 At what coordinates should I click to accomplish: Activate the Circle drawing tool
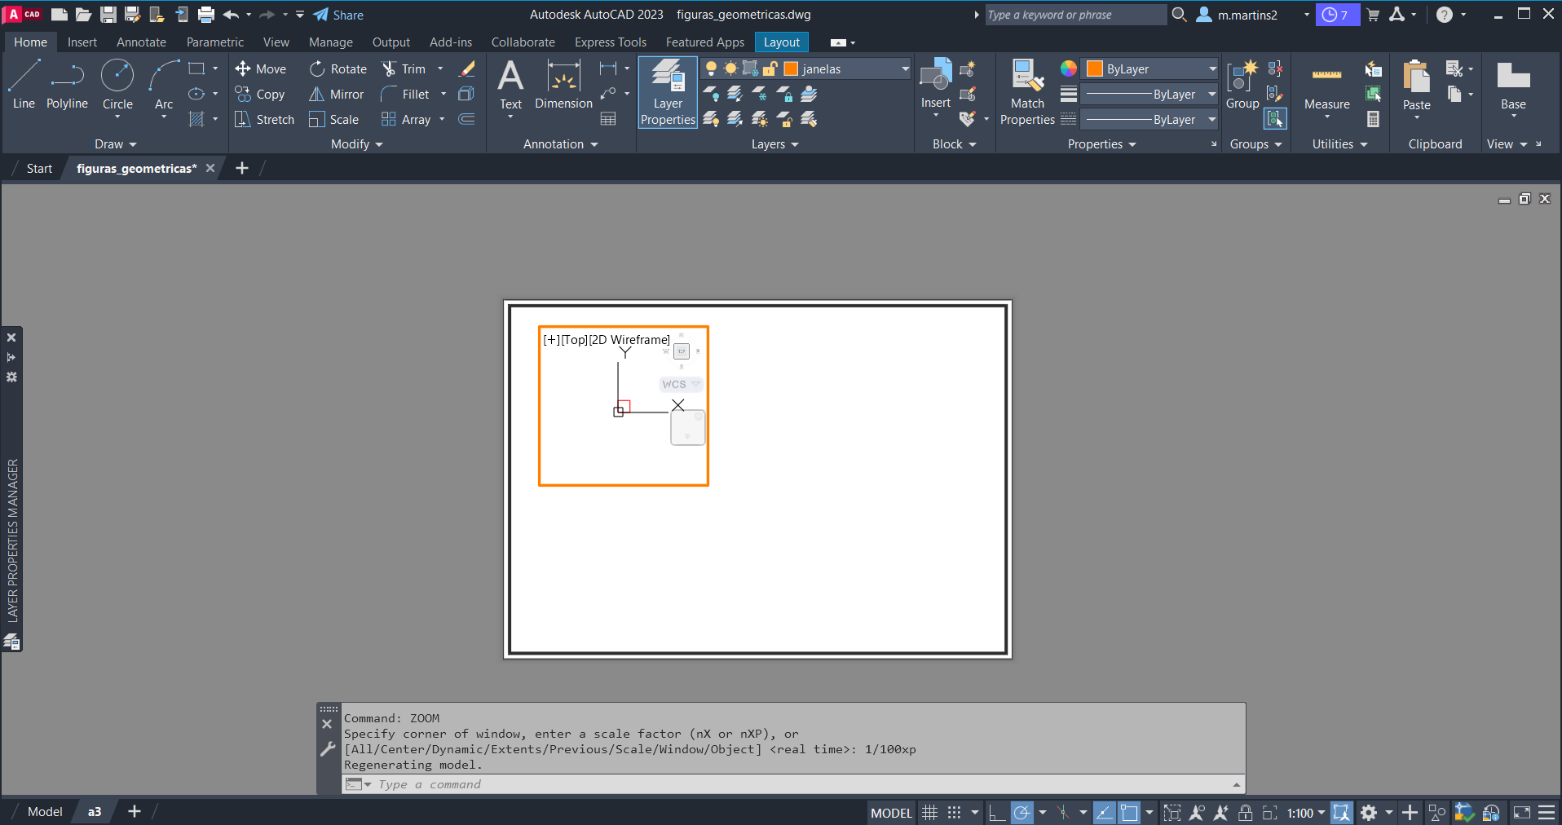[117, 85]
